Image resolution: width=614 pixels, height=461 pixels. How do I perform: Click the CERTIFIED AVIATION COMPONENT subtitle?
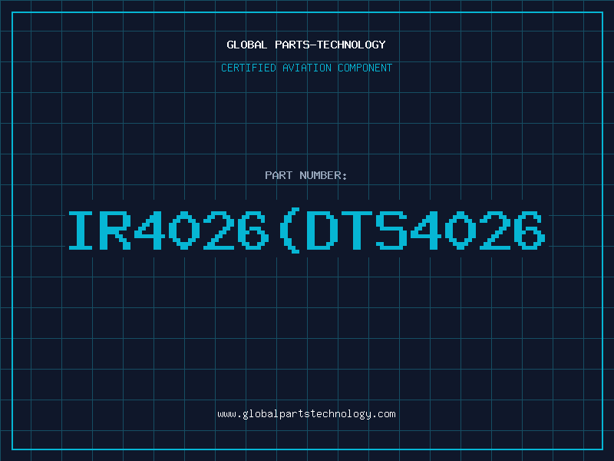coord(306,68)
